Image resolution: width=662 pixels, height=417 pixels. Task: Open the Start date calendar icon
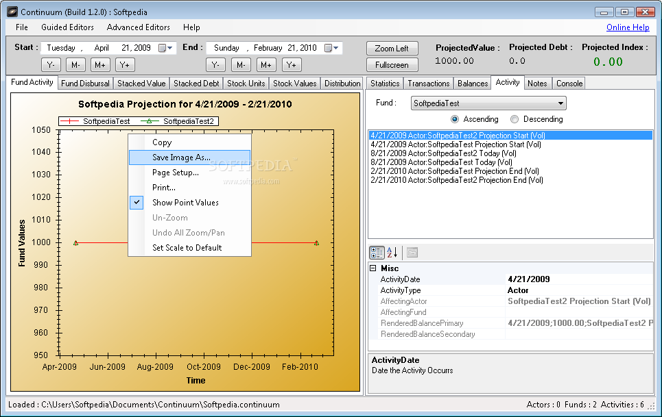pos(162,48)
